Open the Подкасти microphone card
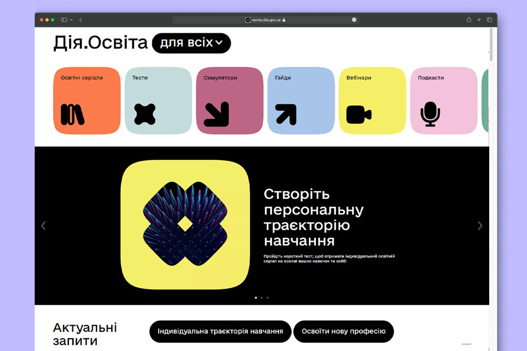Viewport: 527px width, 351px height. coord(444,100)
